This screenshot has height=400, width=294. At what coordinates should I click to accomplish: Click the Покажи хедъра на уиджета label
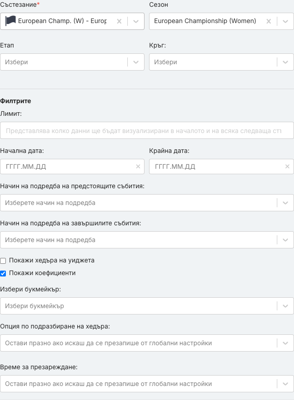coord(51,261)
